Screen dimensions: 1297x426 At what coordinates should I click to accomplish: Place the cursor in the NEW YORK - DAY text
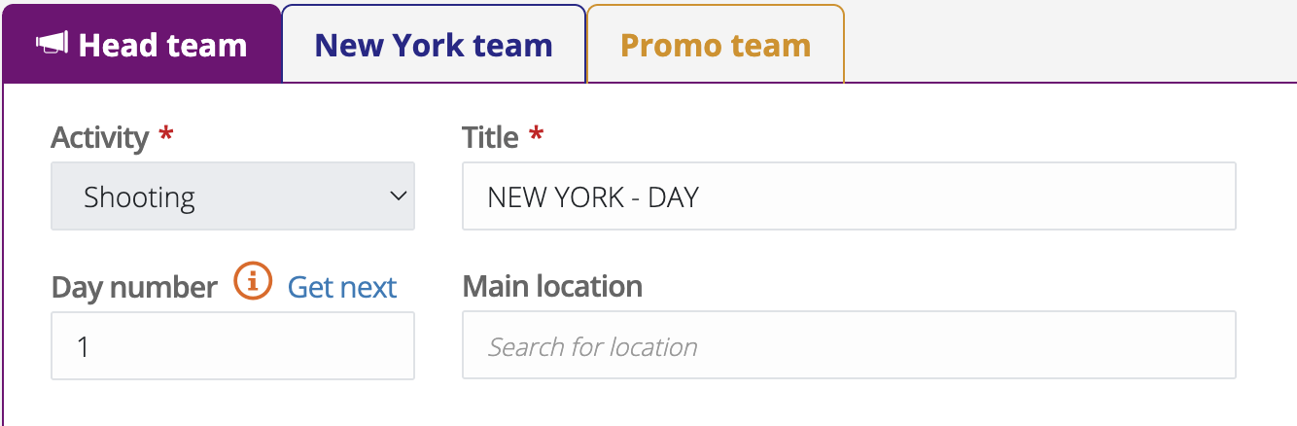coord(593,197)
